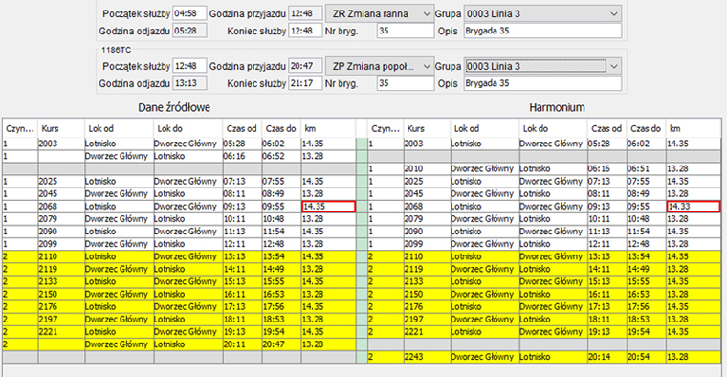727x377 pixels.
Task: Select Kurs 2010 row in Harmonium table
Action: 545,168
